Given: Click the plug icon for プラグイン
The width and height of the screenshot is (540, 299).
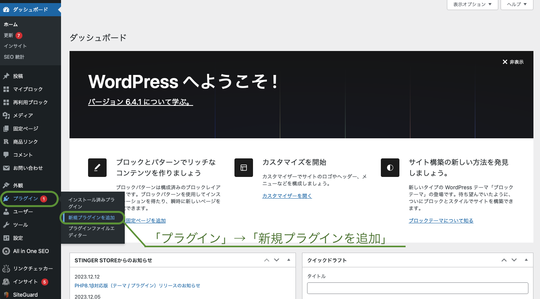Looking at the screenshot, I should (6, 199).
